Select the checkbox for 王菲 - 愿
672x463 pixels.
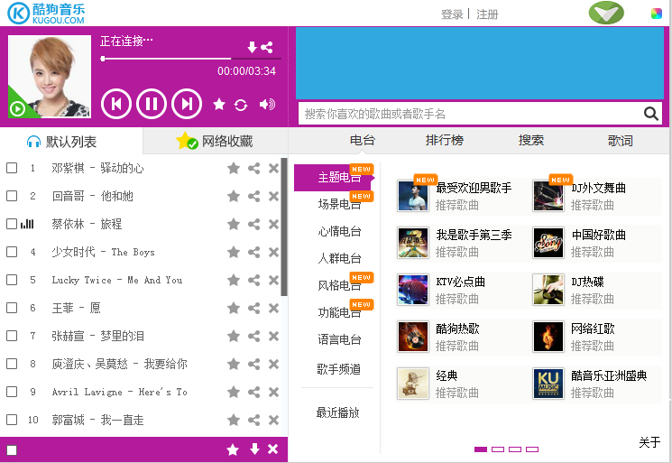[x=12, y=308]
